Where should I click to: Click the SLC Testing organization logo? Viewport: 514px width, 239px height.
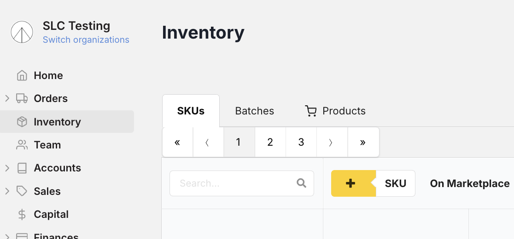pos(22,32)
